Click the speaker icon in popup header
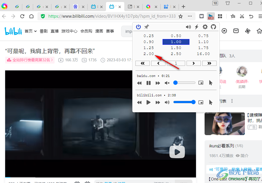 tap(188, 27)
